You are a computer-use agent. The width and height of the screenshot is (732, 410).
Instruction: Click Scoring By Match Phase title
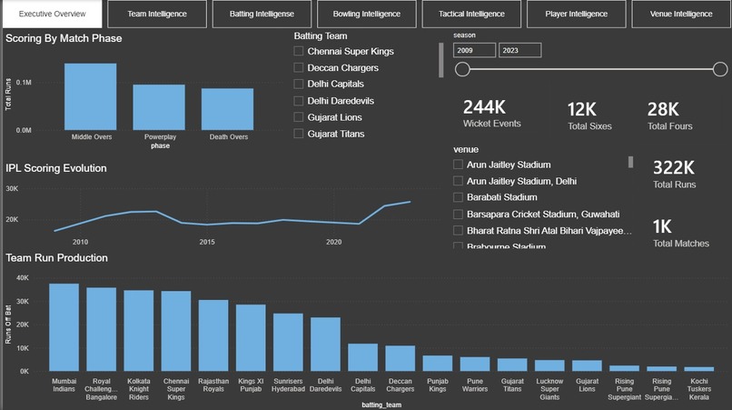coord(64,38)
